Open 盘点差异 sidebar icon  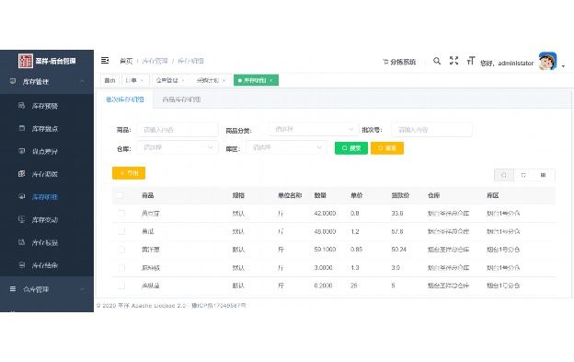tap(21, 151)
